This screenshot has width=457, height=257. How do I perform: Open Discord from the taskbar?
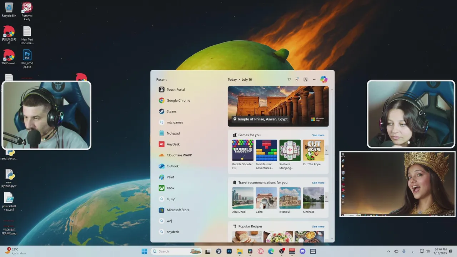coord(303,251)
